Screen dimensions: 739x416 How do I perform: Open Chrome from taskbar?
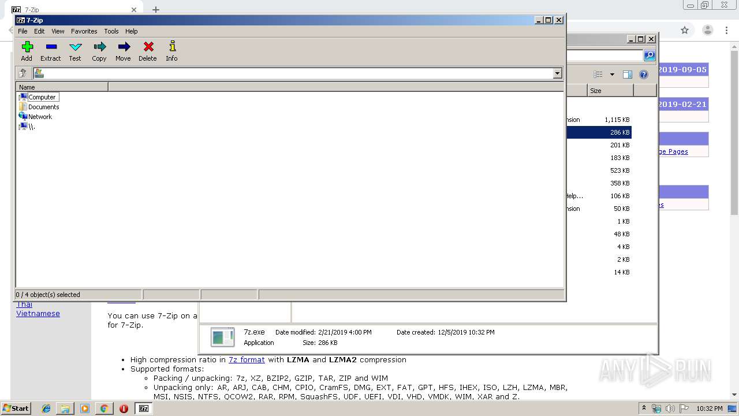[x=104, y=408]
